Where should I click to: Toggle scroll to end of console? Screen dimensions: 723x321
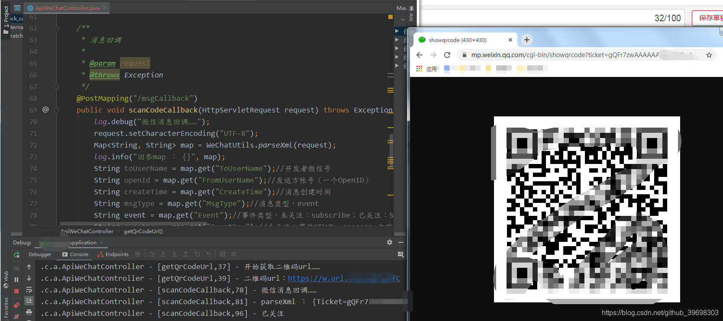(x=29, y=301)
